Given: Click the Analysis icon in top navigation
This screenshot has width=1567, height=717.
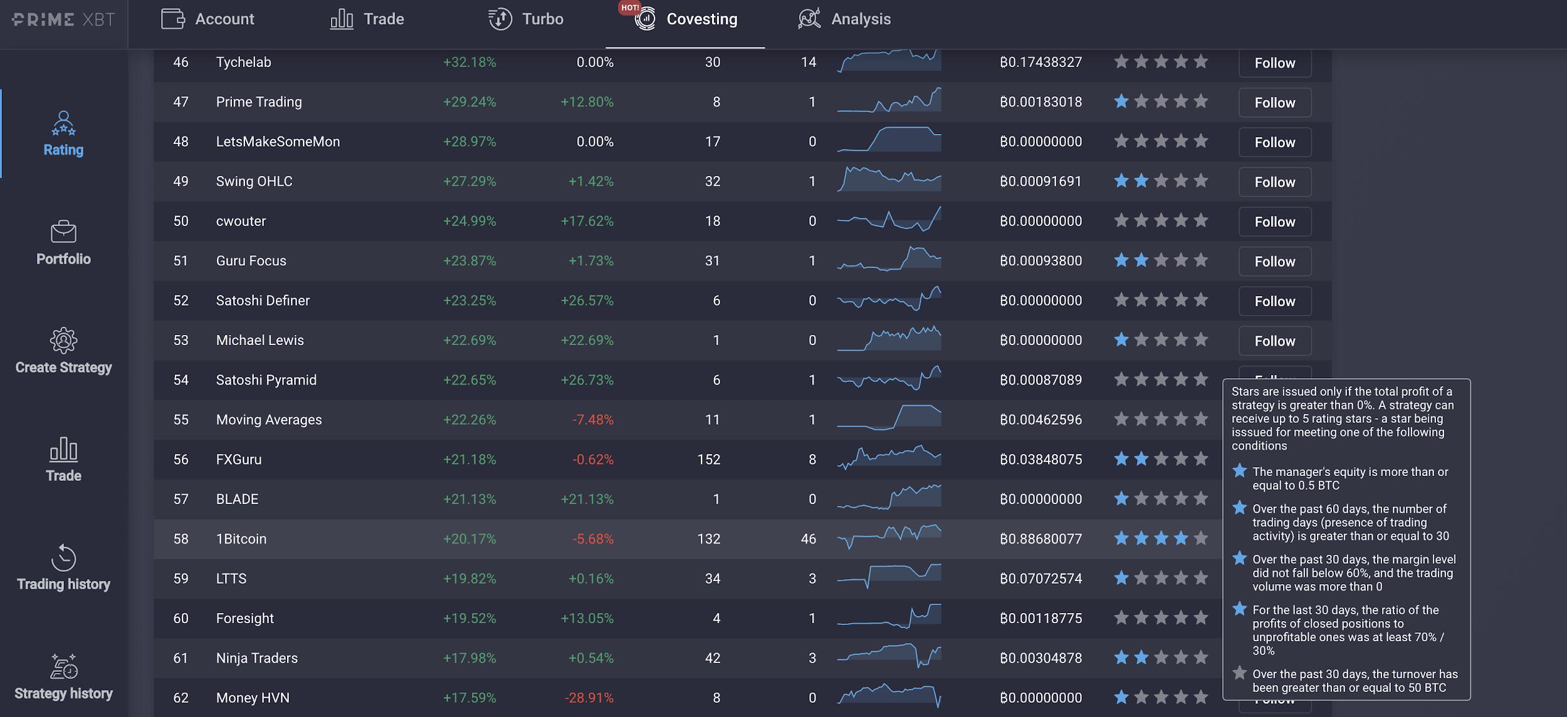Looking at the screenshot, I should 809,19.
